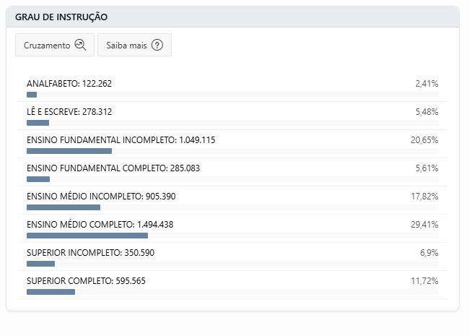This screenshot has width=469, height=336.
Task: Select the LÊ E ESCREVE bar
Action: coord(233,123)
